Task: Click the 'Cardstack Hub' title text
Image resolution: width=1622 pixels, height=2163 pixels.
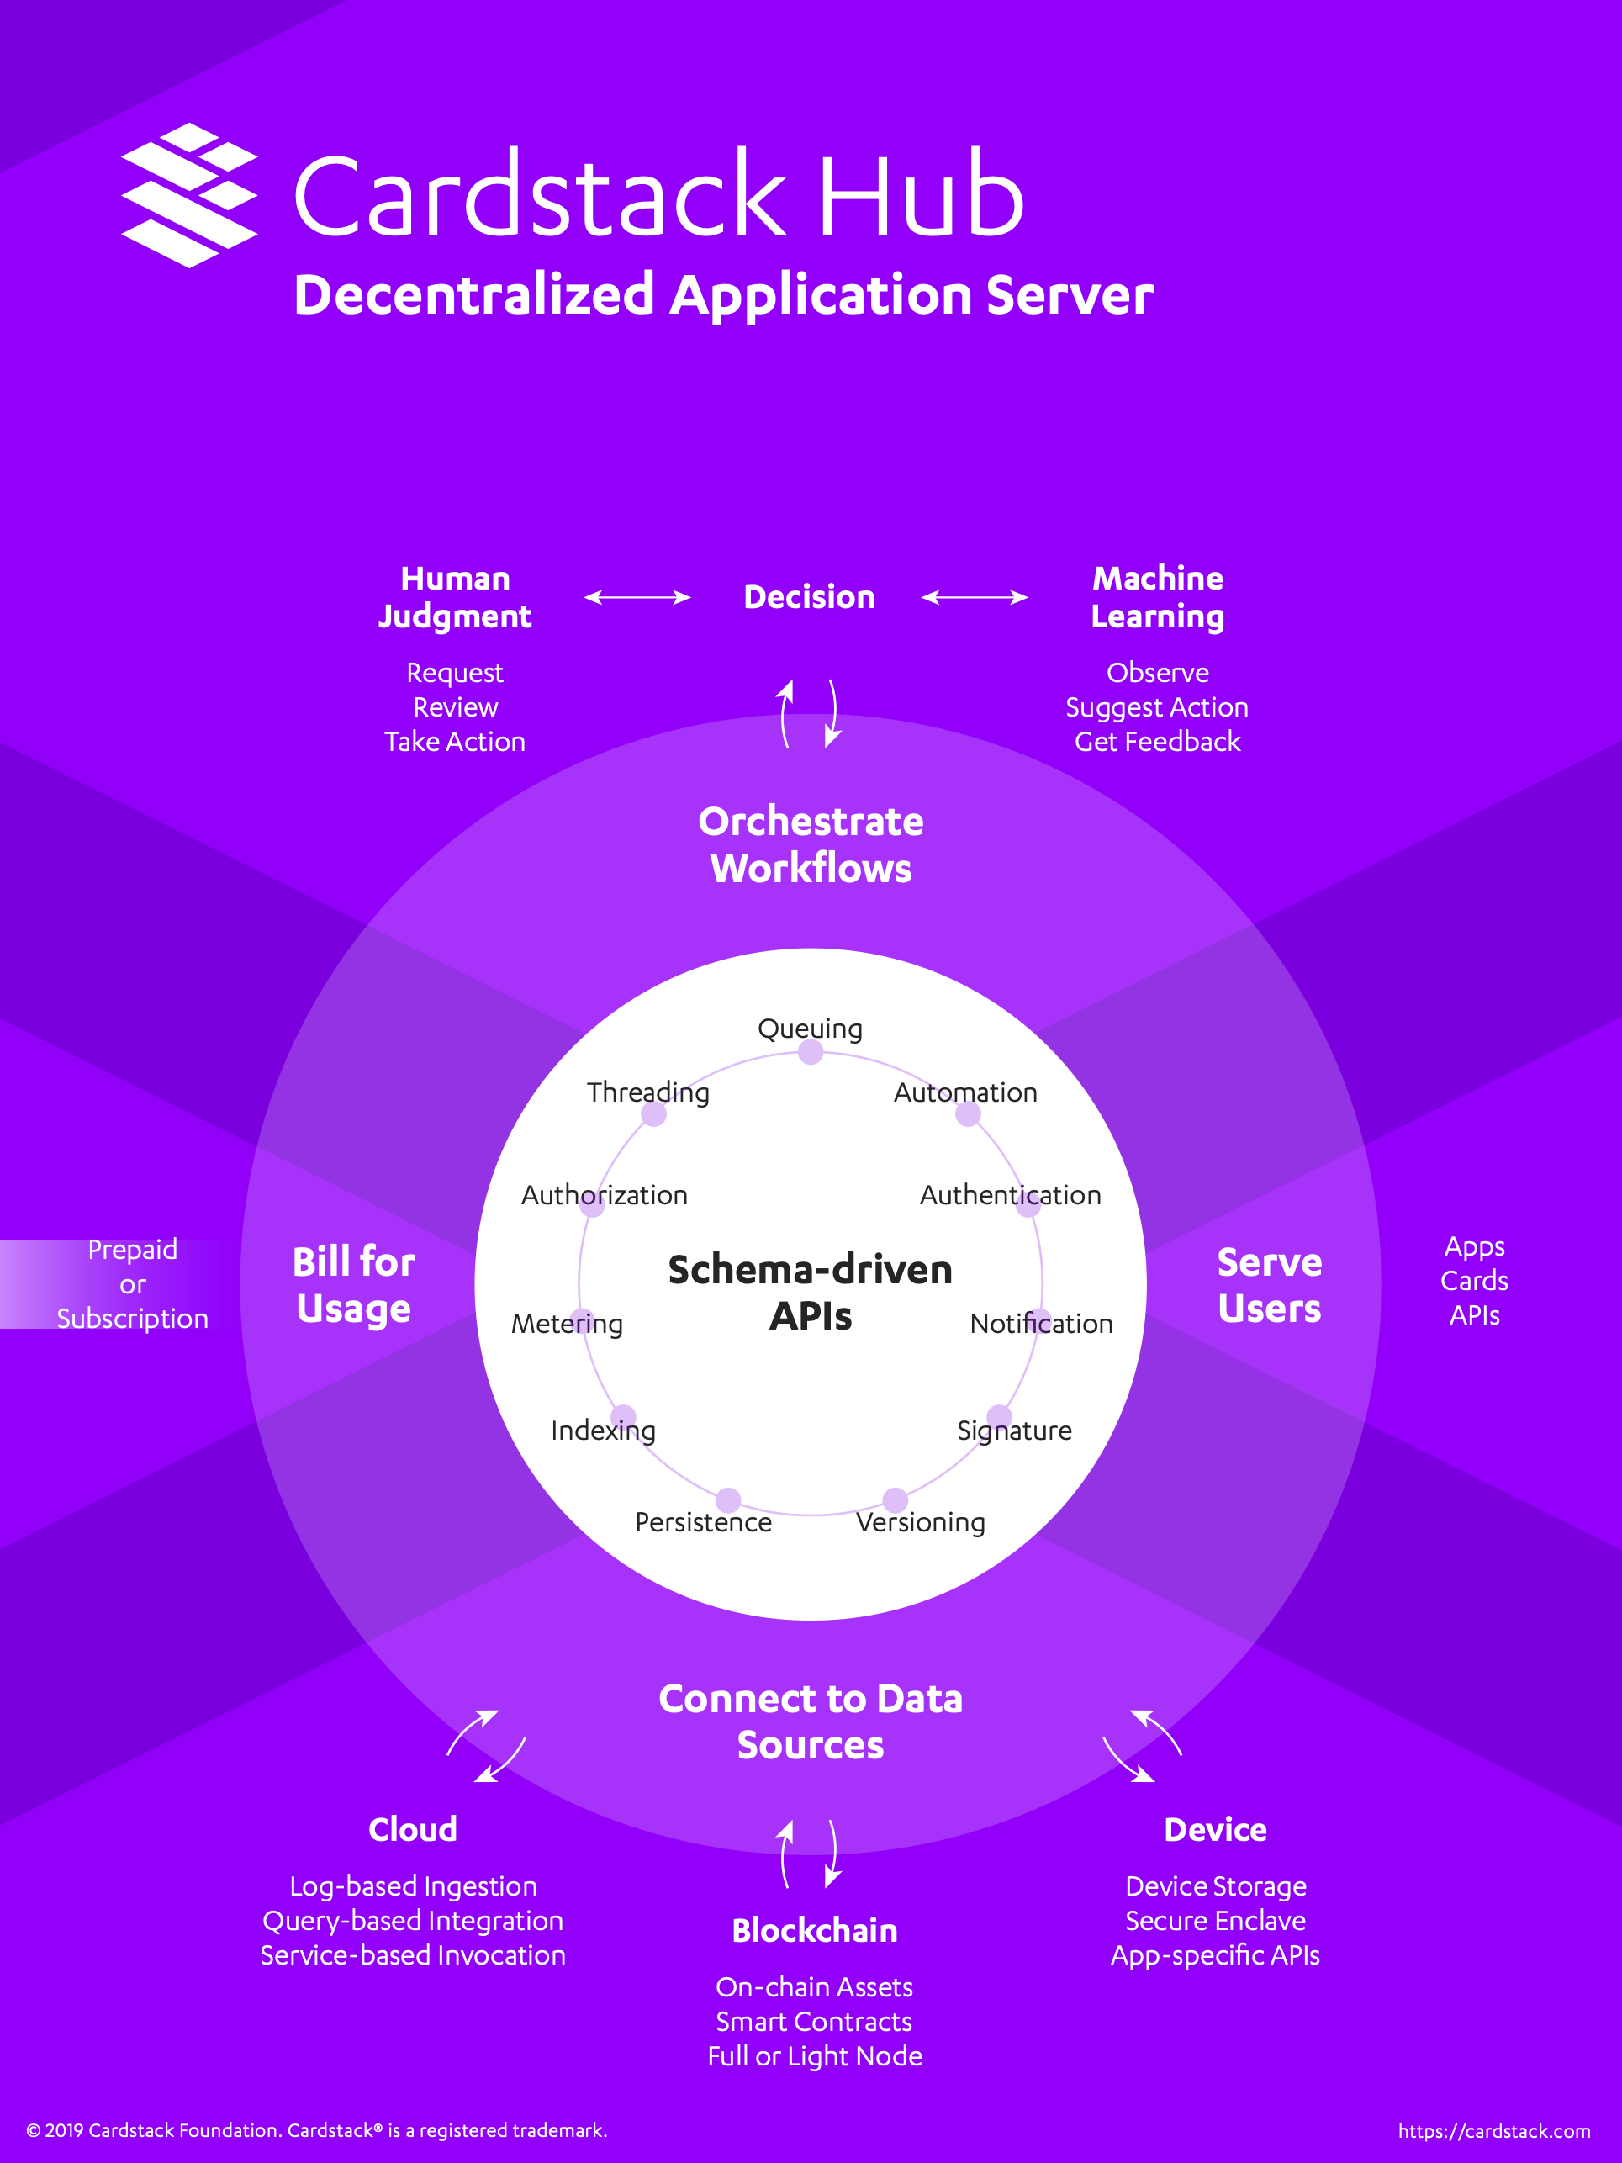Action: (x=659, y=193)
